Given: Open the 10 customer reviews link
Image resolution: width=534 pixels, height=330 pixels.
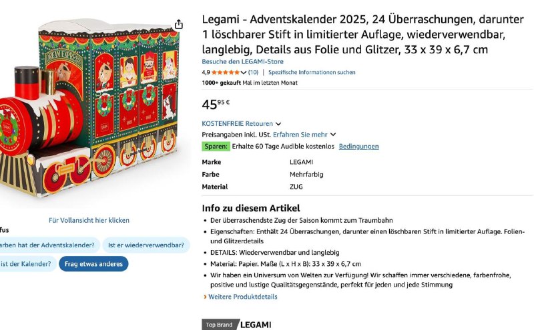Looking at the screenshot, I should tap(253, 72).
